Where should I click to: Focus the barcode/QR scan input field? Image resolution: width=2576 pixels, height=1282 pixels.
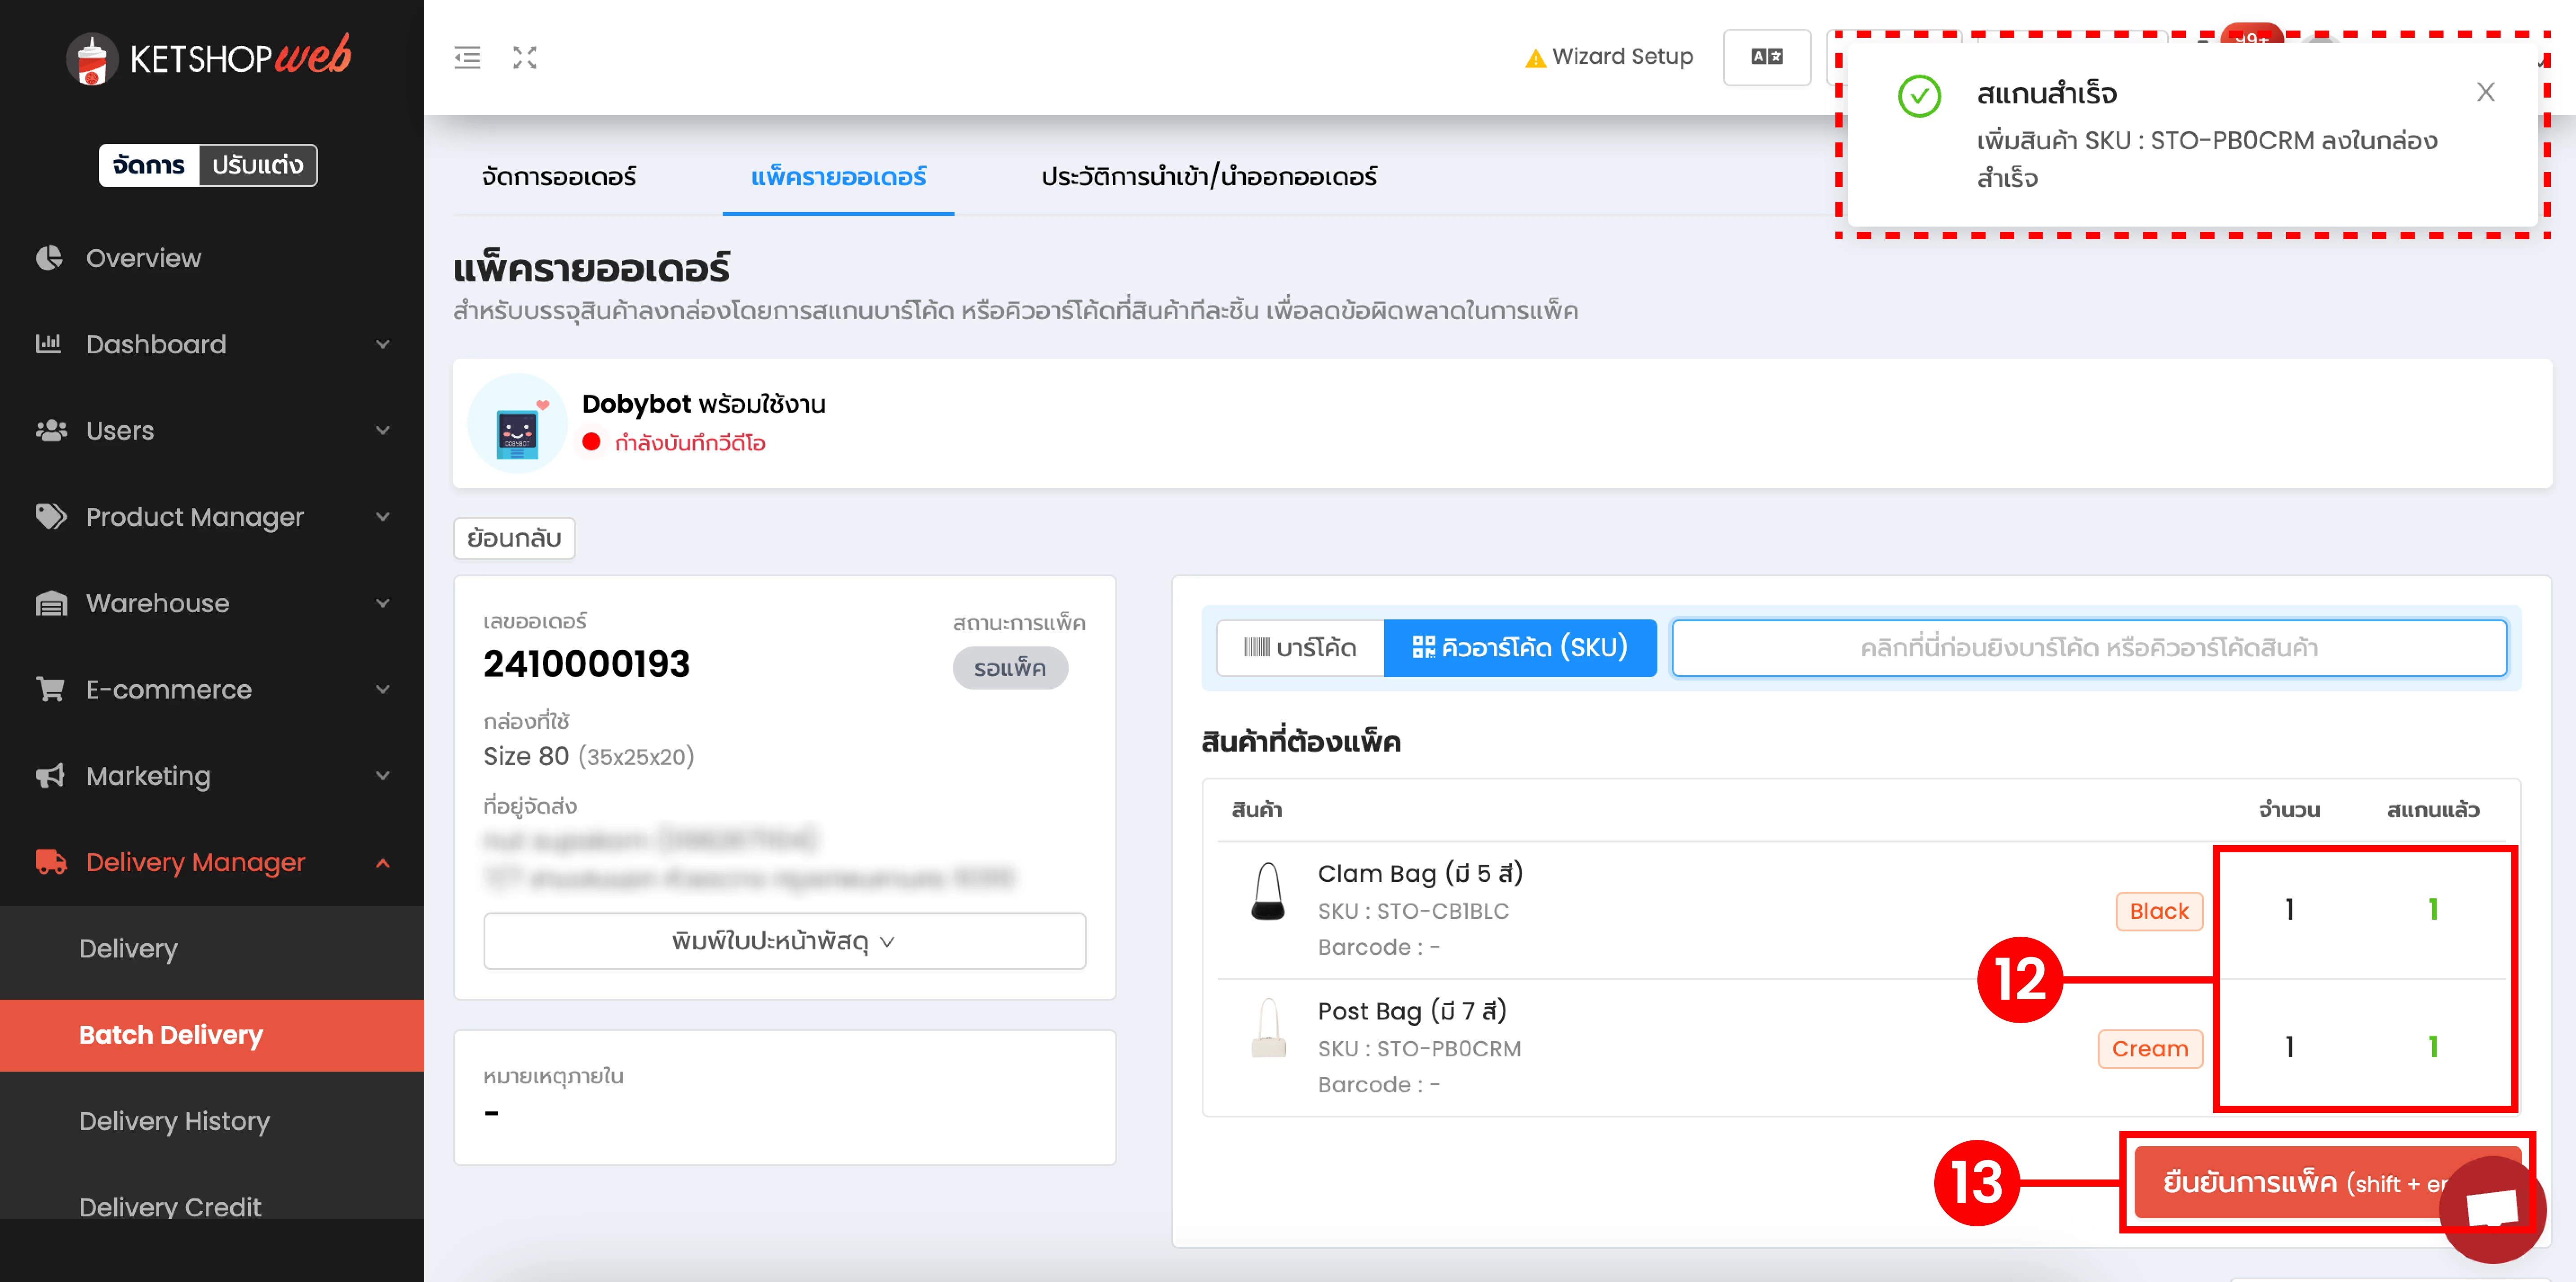[x=2089, y=648]
